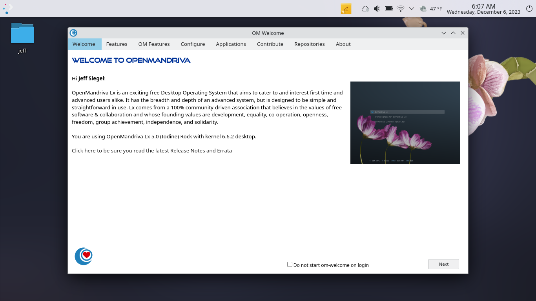Maximize the OM Welcome window

point(453,33)
